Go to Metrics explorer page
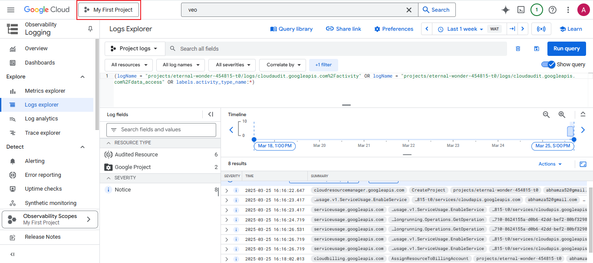 [x=45, y=91]
